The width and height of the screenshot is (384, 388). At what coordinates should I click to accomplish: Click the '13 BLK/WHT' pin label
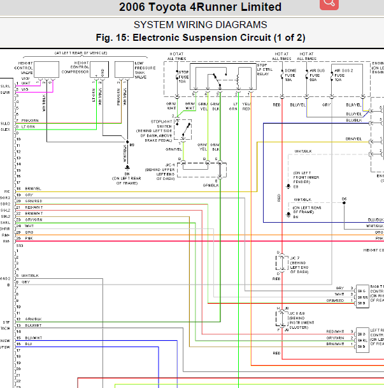[29, 325]
